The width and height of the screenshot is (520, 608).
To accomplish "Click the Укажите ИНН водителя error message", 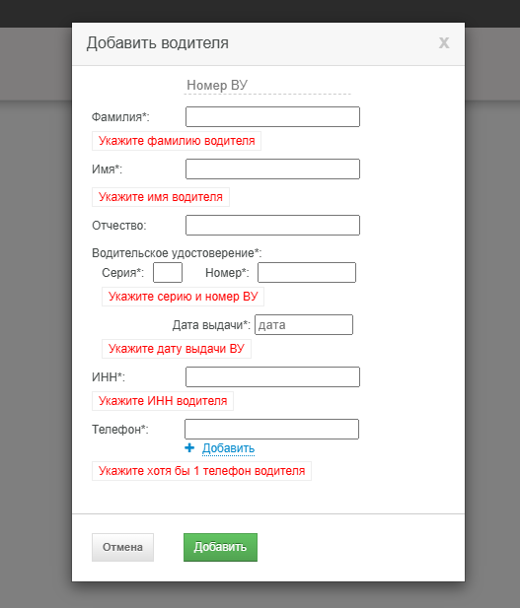I will tap(163, 401).
